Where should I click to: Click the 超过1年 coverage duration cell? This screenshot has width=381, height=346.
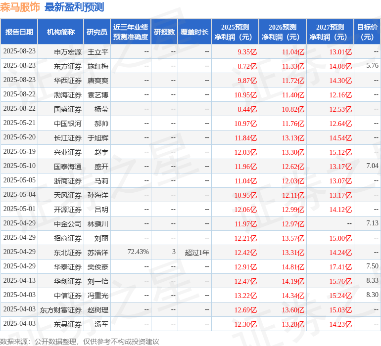click(197, 253)
